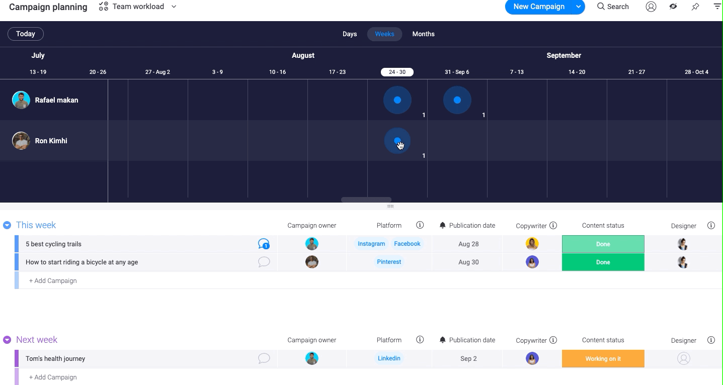Collapse the This week group
Image resolution: width=723 pixels, height=385 pixels.
click(7, 225)
